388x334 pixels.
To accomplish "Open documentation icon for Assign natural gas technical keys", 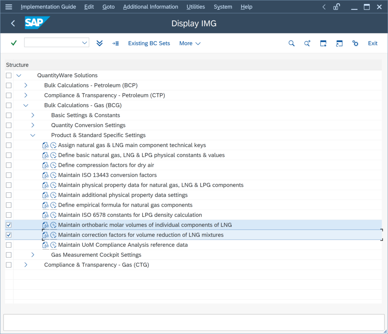I will [45, 145].
